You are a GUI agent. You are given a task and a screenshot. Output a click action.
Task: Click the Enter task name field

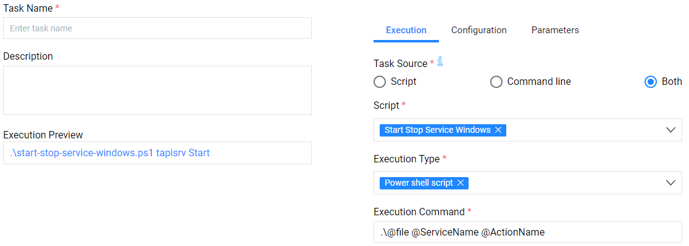click(x=157, y=28)
